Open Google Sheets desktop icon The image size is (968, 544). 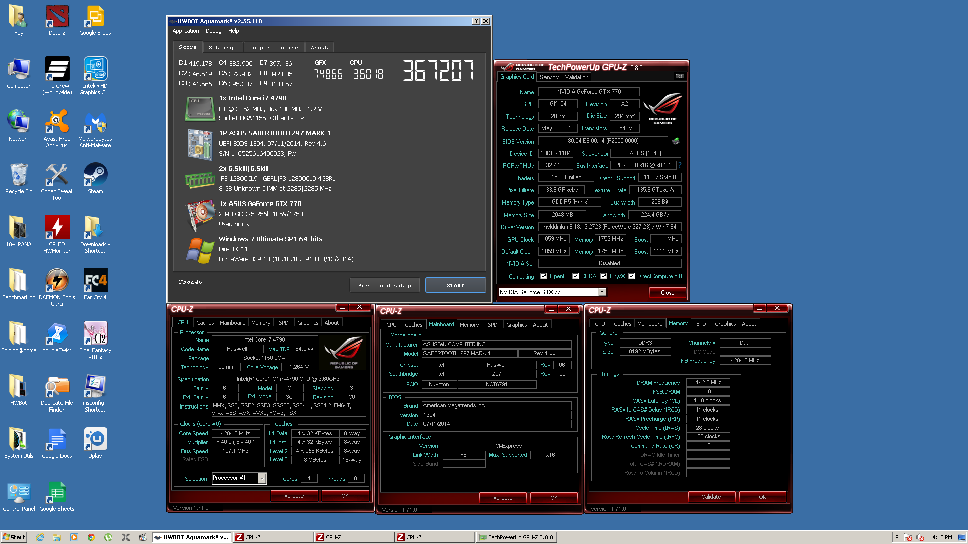[57, 496]
